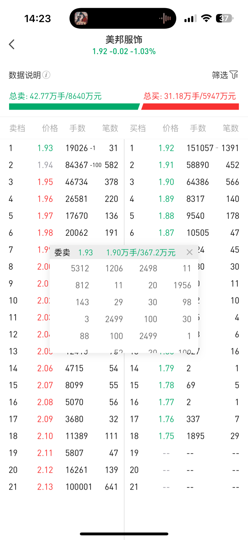The height and width of the screenshot is (540, 248).
Task: Tap the stock title 美邦服饰
Action: point(124,39)
